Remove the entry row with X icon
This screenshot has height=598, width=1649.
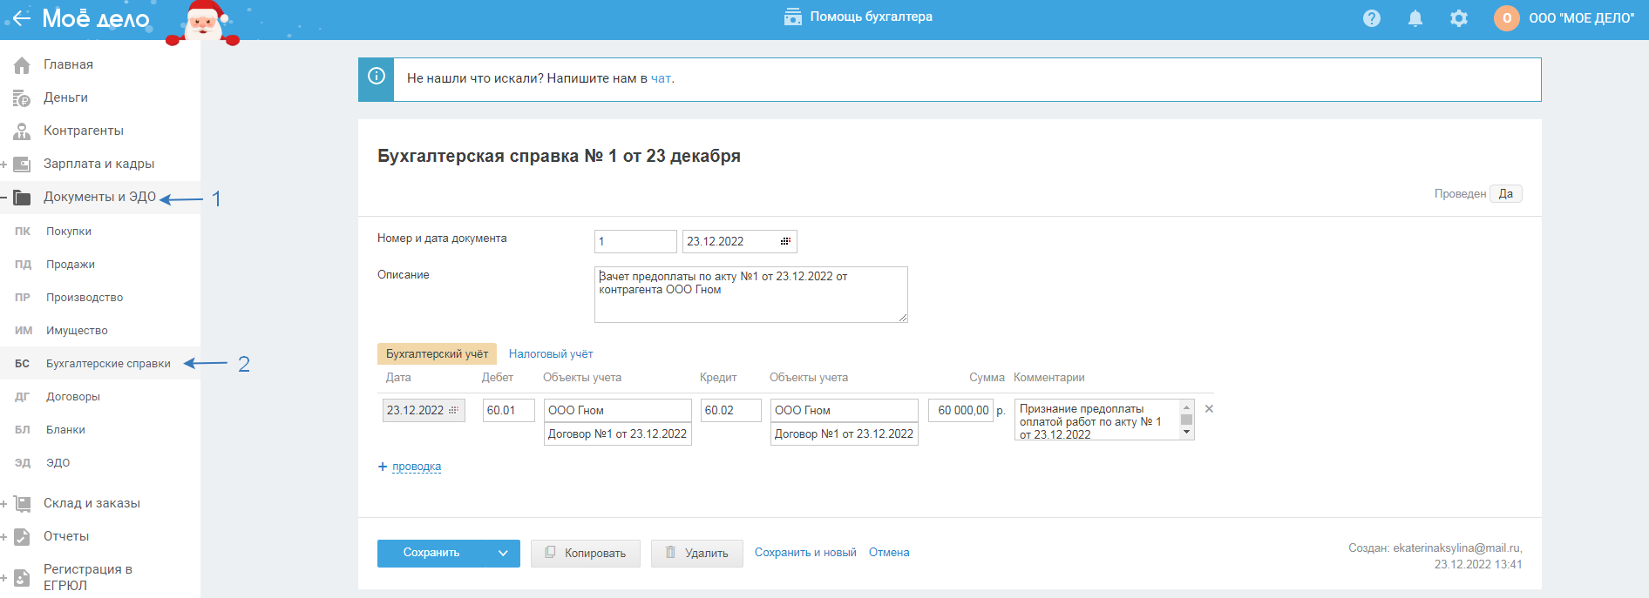click(1209, 408)
